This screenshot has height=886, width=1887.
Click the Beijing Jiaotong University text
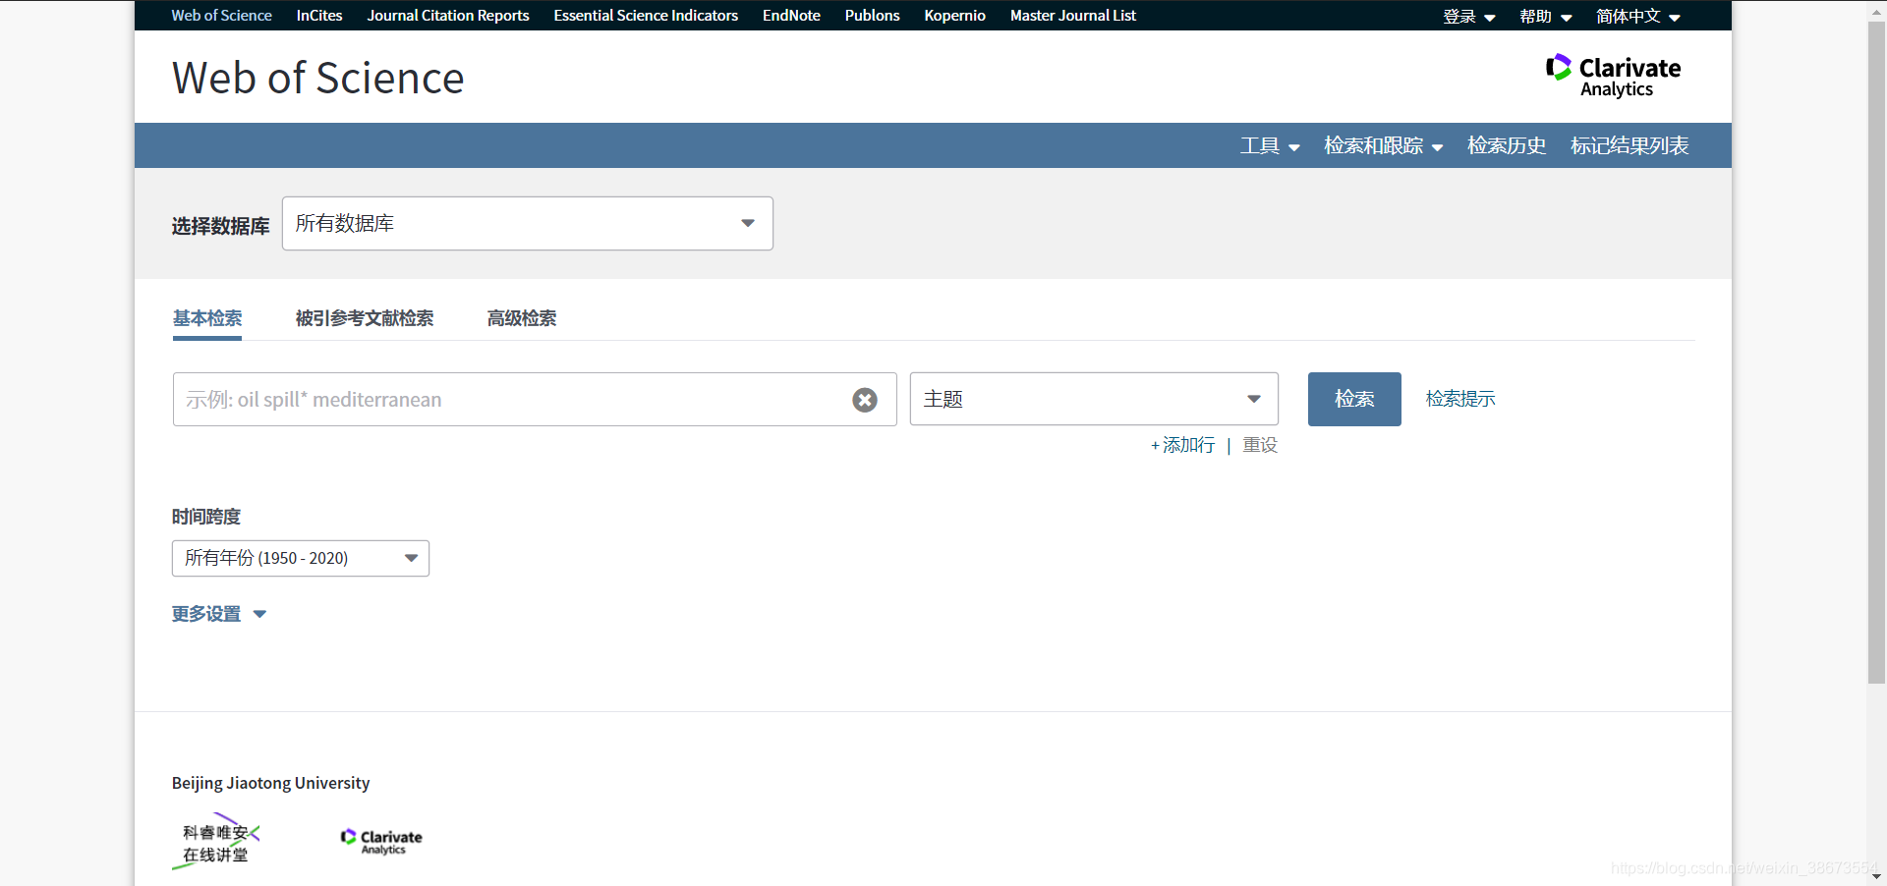click(270, 783)
